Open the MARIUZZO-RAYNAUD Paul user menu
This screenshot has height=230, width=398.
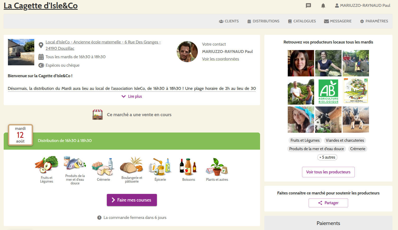coord(362,6)
